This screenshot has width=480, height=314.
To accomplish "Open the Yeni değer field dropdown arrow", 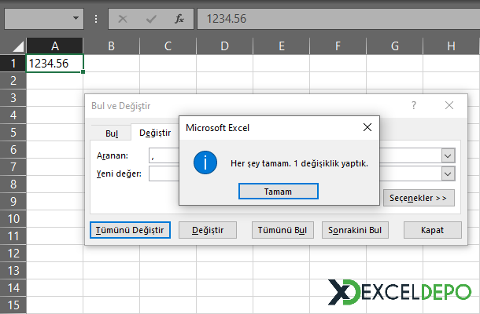I will [448, 174].
